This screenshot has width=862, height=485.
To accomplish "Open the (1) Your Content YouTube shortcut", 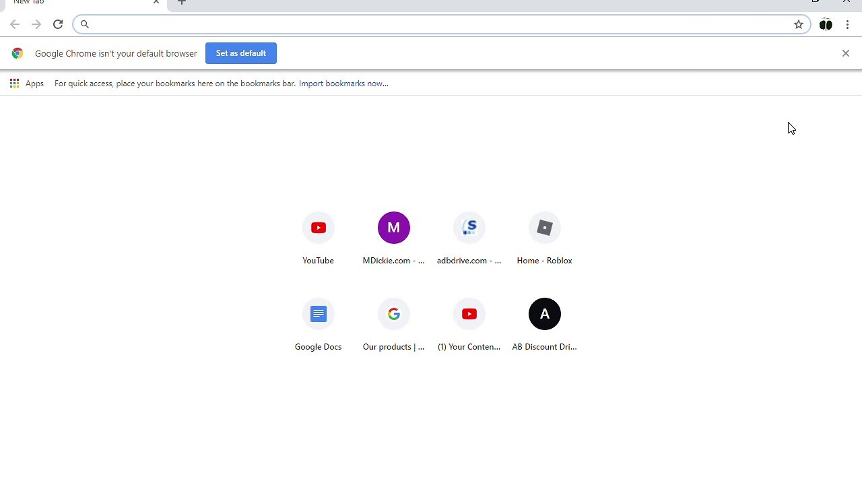I will (469, 325).
